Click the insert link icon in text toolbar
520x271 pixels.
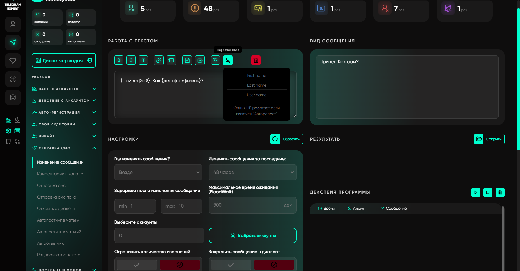(158, 60)
